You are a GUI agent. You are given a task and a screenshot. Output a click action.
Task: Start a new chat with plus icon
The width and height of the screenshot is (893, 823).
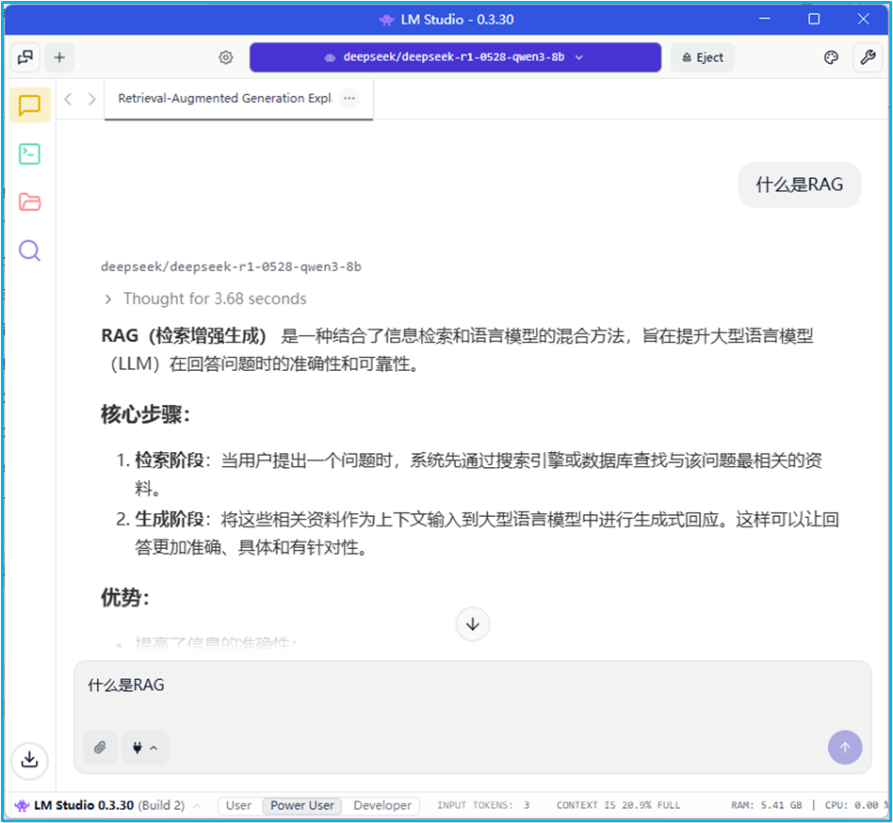click(59, 56)
